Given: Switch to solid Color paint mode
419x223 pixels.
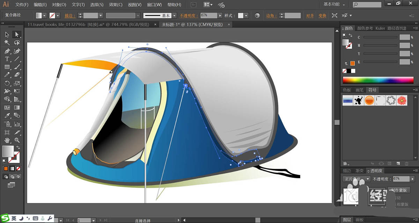Looking at the screenshot, I should click(x=6, y=168).
